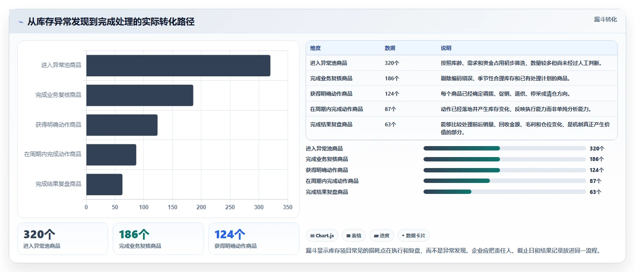
Task: Click the 186个 data card
Action: point(158,239)
